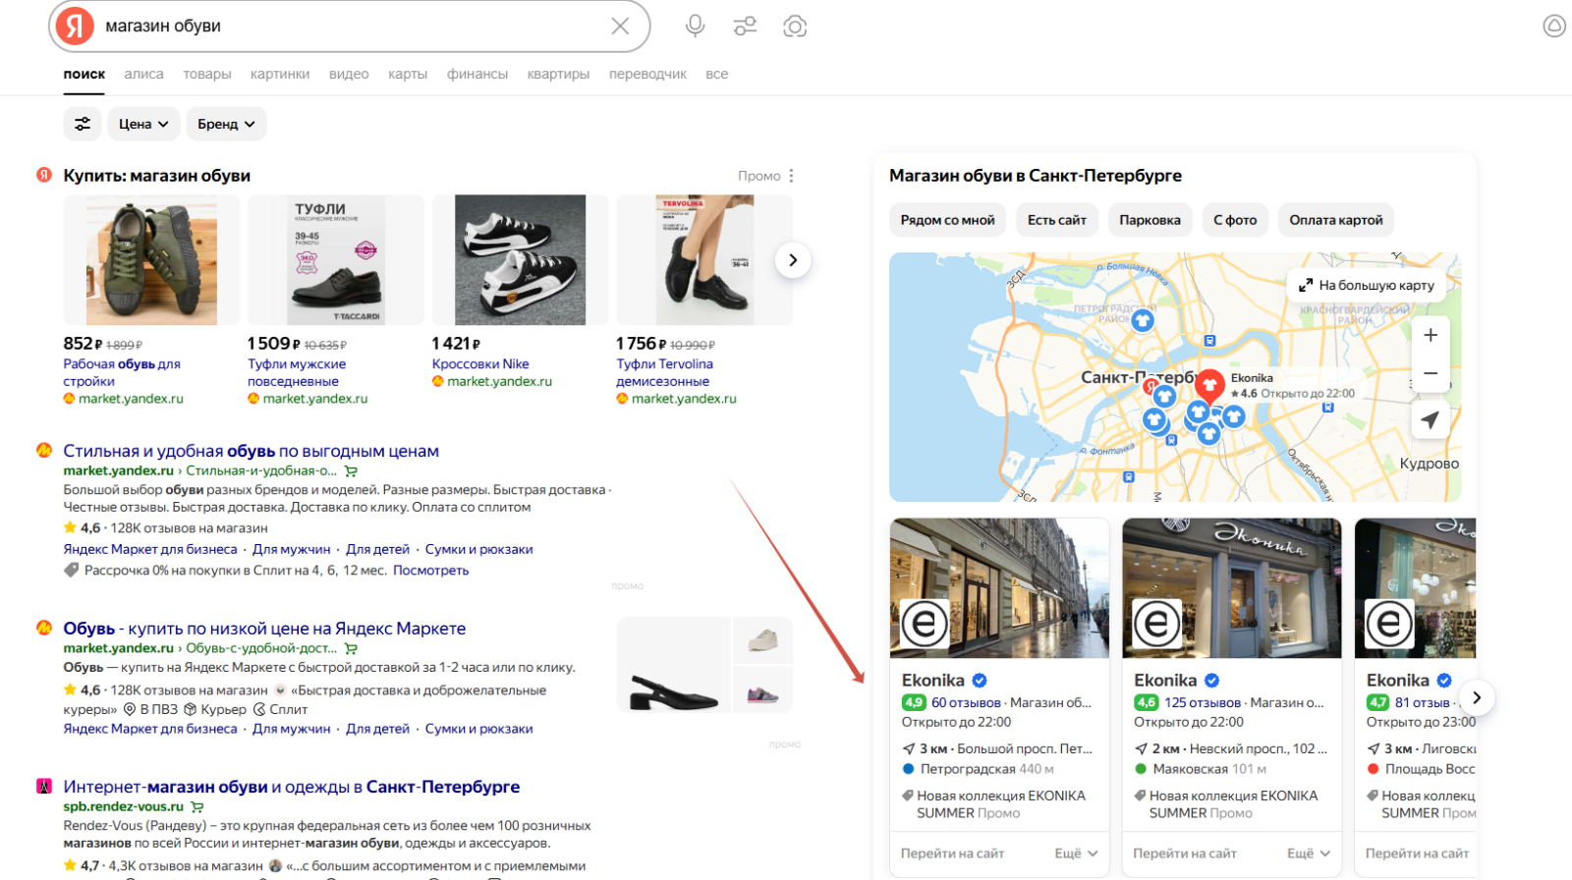The width and height of the screenshot is (1572, 880).
Task: Open image search camera icon
Action: click(x=795, y=27)
